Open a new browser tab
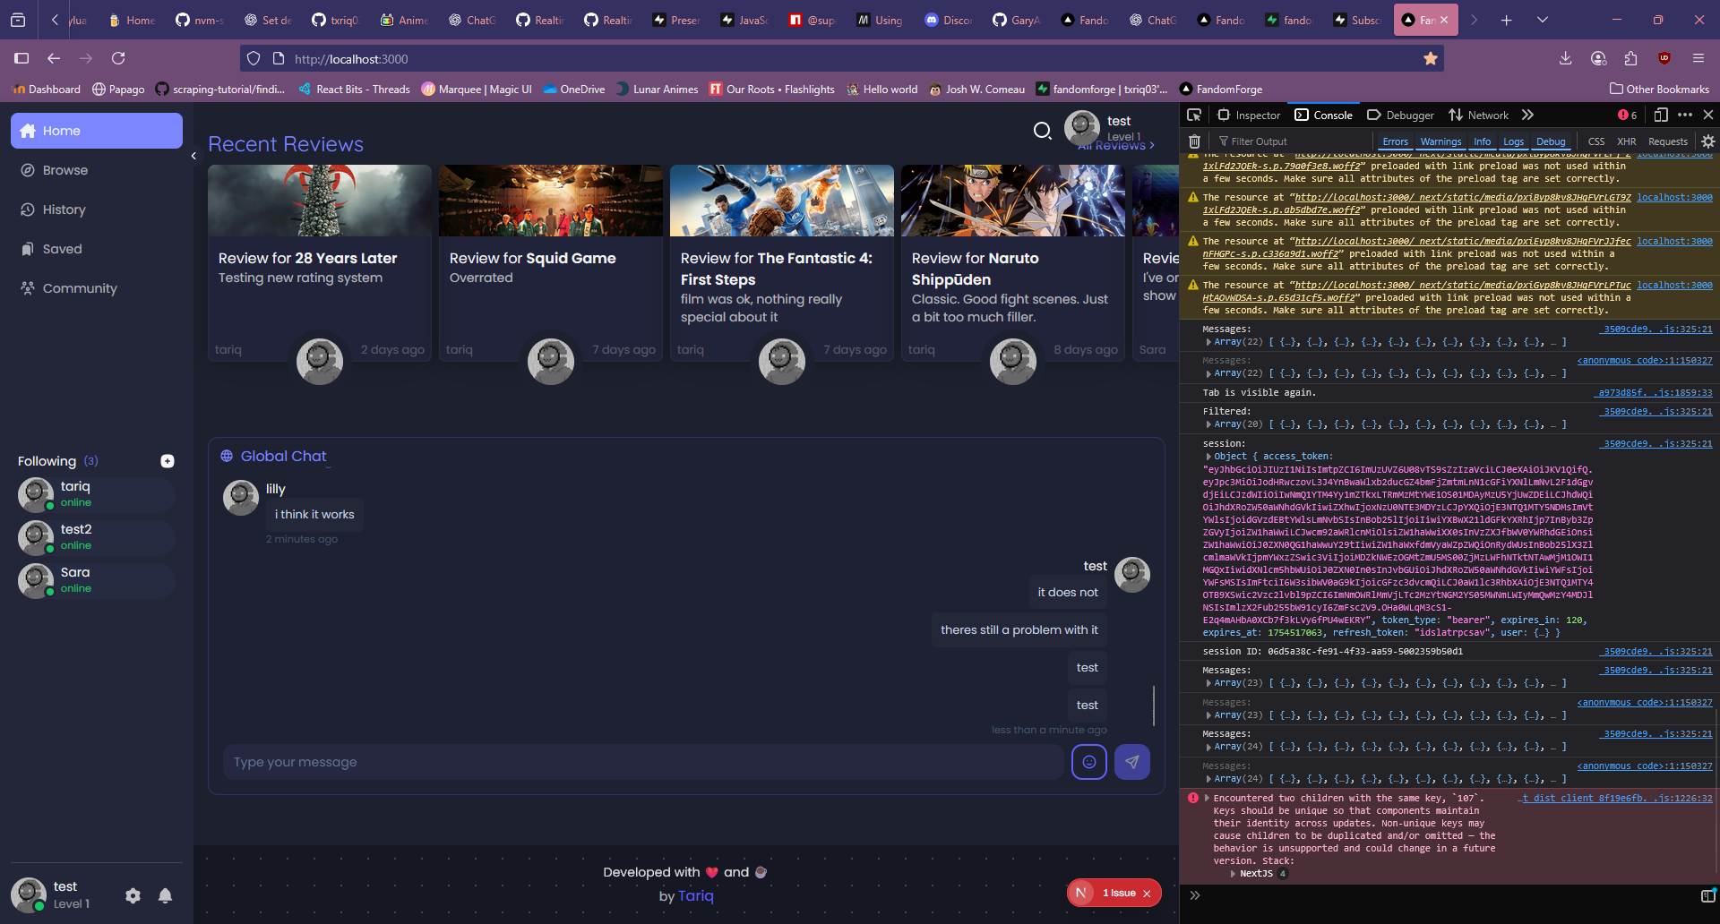The height and width of the screenshot is (924, 1720). [x=1507, y=20]
